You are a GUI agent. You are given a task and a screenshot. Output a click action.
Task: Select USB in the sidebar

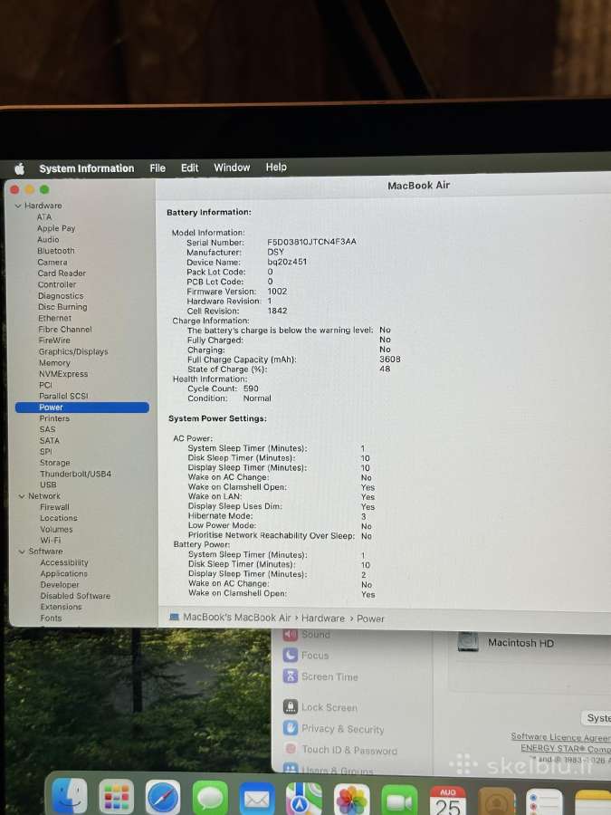[x=48, y=485]
